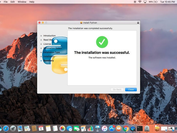The width and height of the screenshot is (177, 133).
Task: Click the package icon beside Install Python title
Action: pyautogui.click(x=81, y=23)
